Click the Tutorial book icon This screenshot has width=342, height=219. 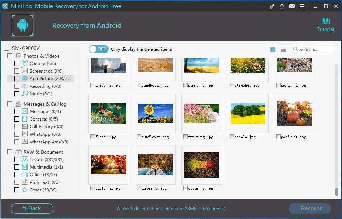[325, 21]
